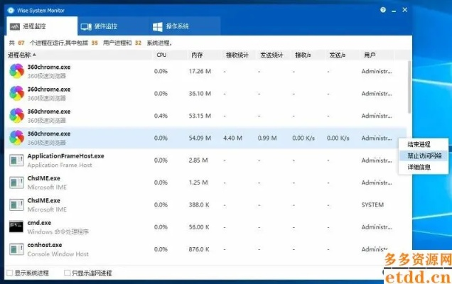Screen dimensions: 452x284
Task: Click the SYSTEM user cell
Action: [372, 204]
